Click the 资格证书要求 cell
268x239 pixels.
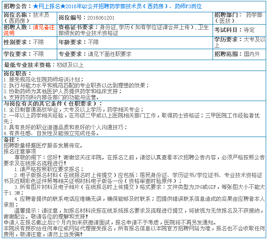point(135,30)
